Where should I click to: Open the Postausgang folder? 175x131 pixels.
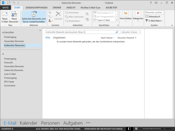tap(10, 78)
